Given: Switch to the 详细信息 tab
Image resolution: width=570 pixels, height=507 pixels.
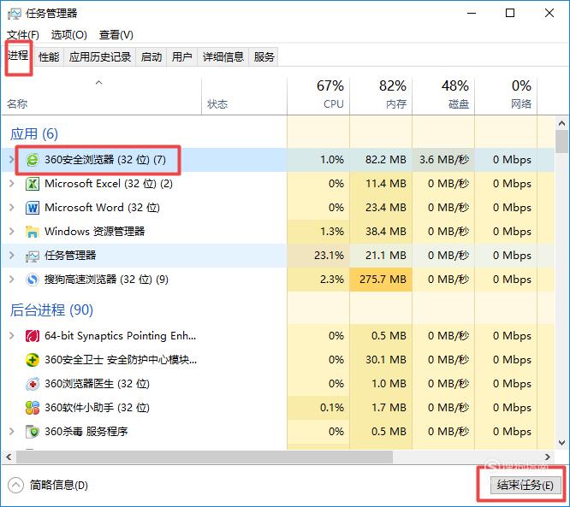Looking at the screenshot, I should (223, 57).
